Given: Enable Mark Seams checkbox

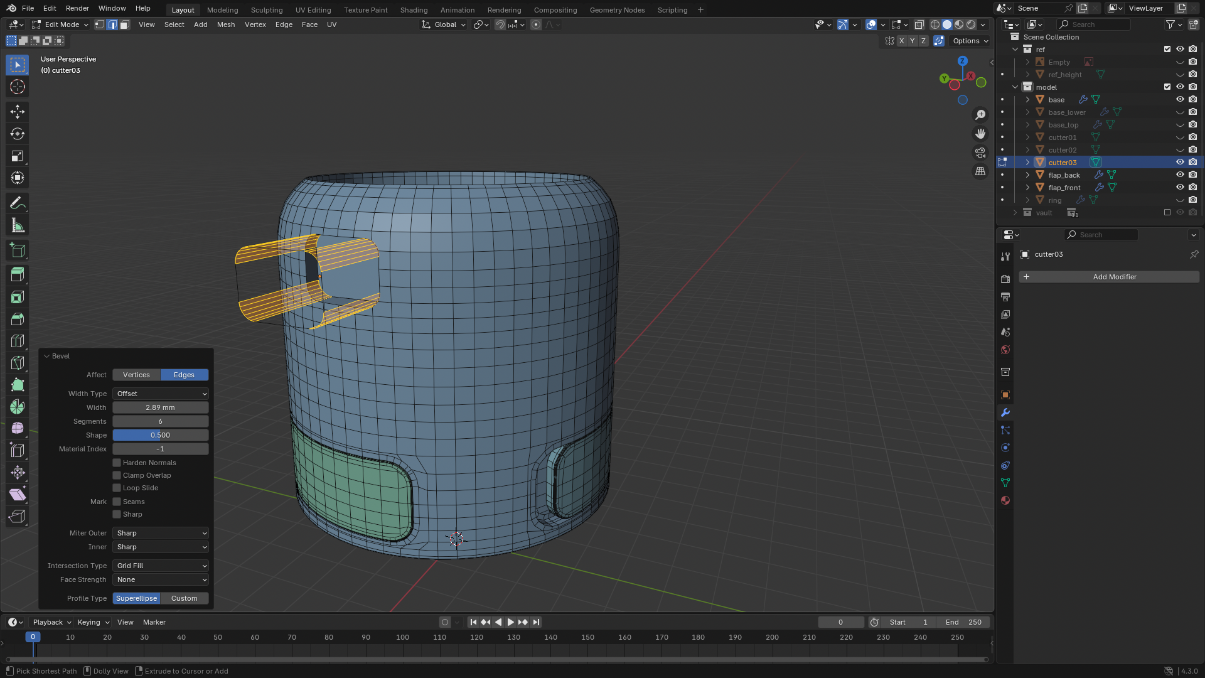Looking at the screenshot, I should pos(116,501).
